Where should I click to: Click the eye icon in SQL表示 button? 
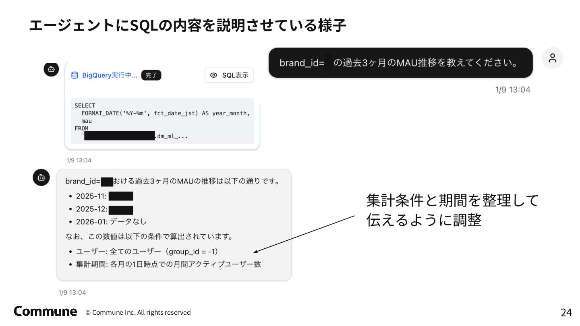point(214,75)
